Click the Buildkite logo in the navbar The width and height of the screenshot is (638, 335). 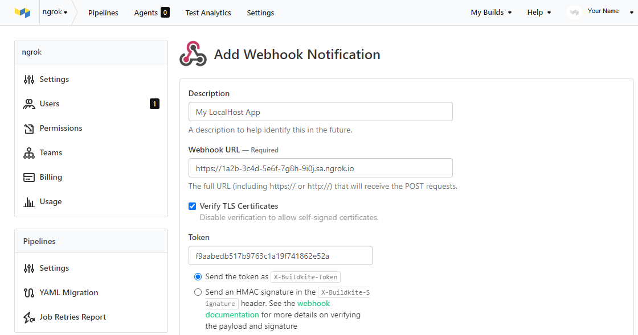click(23, 12)
